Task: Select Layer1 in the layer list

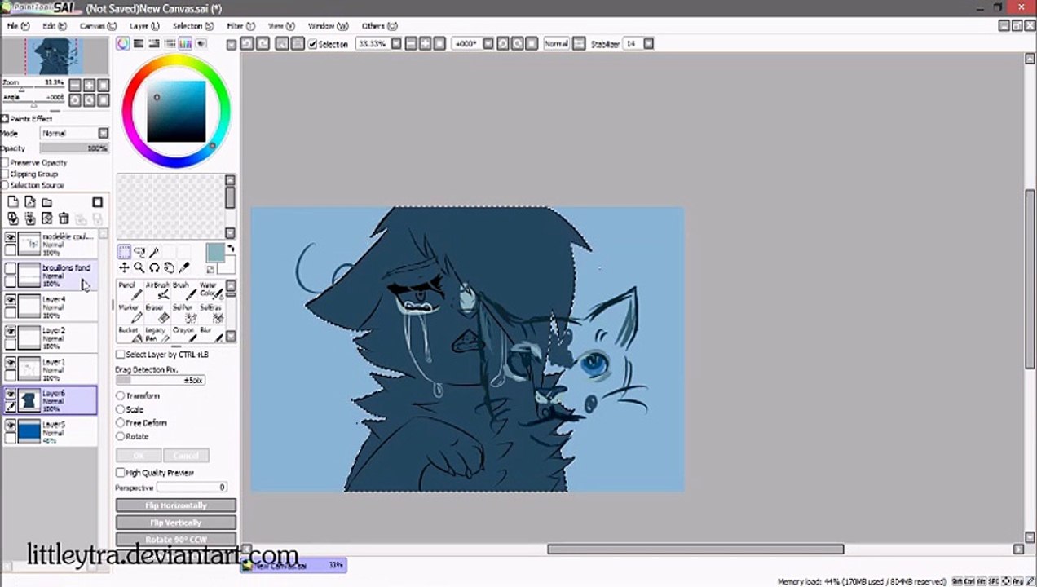Action: coord(51,370)
